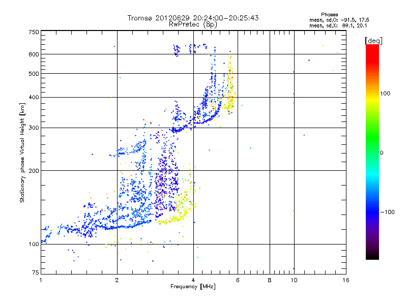This screenshot has height=305, width=407.
Task: Click the y-axis tick label '300'
Action: [x=34, y=128]
